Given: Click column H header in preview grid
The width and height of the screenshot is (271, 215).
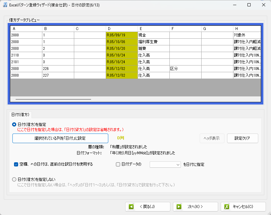Looking at the screenshot, I should tap(247, 29).
